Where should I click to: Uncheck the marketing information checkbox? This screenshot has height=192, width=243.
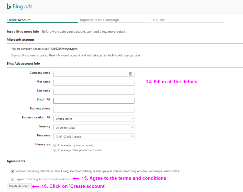click(x=13, y=171)
